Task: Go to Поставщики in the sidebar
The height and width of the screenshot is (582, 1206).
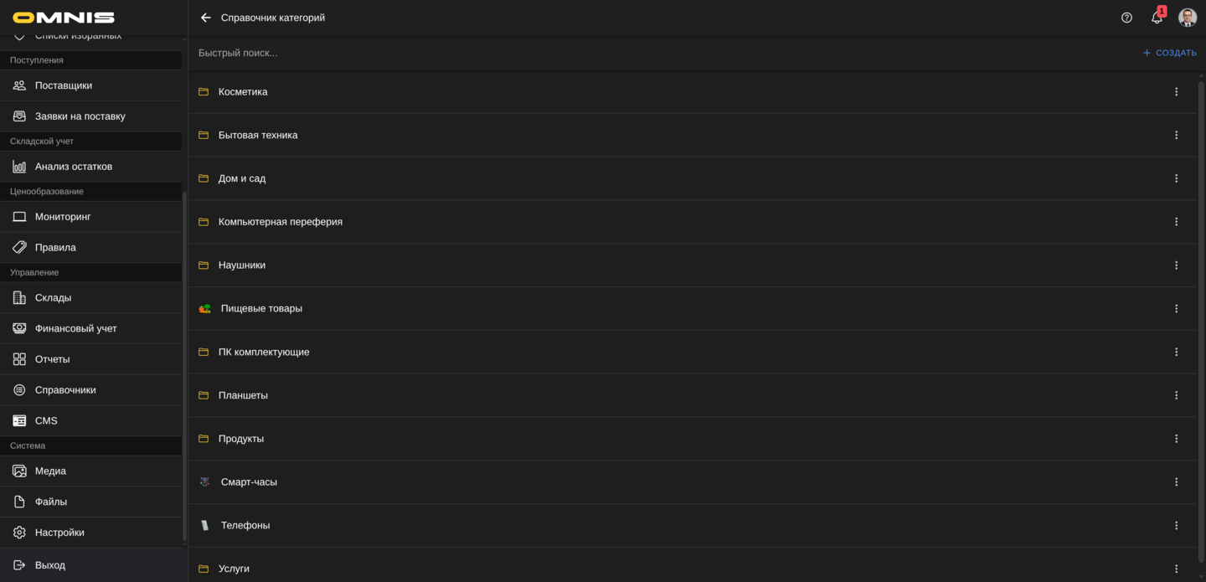Action: tap(64, 85)
